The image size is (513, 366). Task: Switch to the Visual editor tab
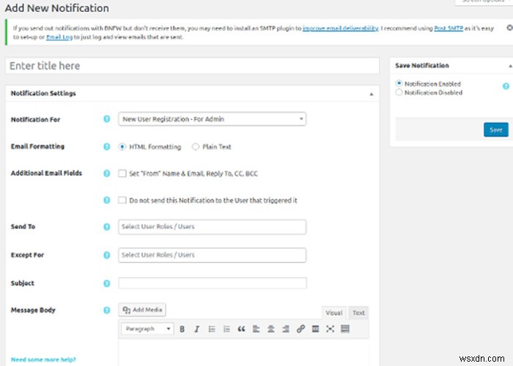(x=334, y=313)
